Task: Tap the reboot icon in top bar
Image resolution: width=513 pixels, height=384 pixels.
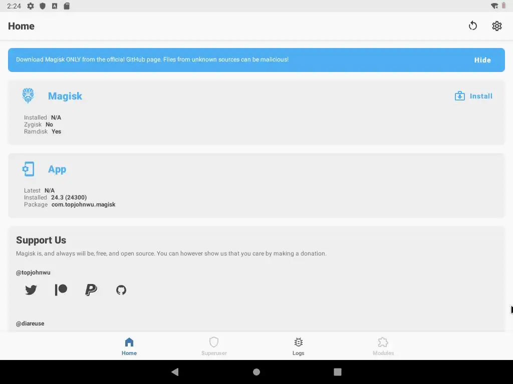Action: [x=473, y=26]
